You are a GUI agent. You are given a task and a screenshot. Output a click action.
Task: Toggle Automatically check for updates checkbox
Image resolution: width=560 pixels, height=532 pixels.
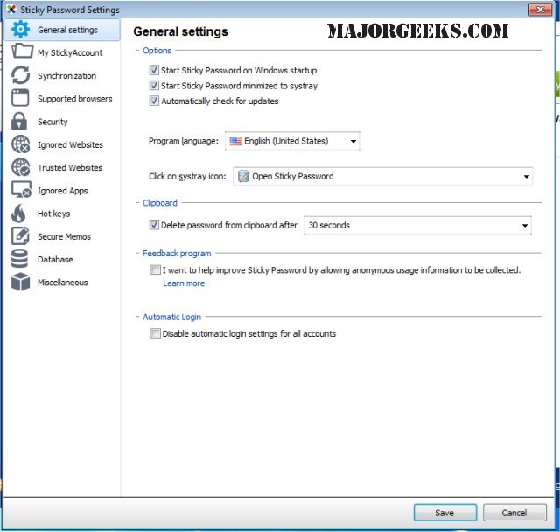point(154,101)
